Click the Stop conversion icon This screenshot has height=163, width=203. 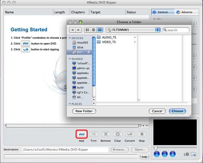pos(142,134)
